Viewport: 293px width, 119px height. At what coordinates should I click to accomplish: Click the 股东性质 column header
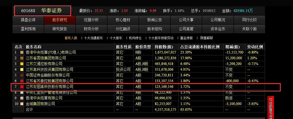pos(124,47)
